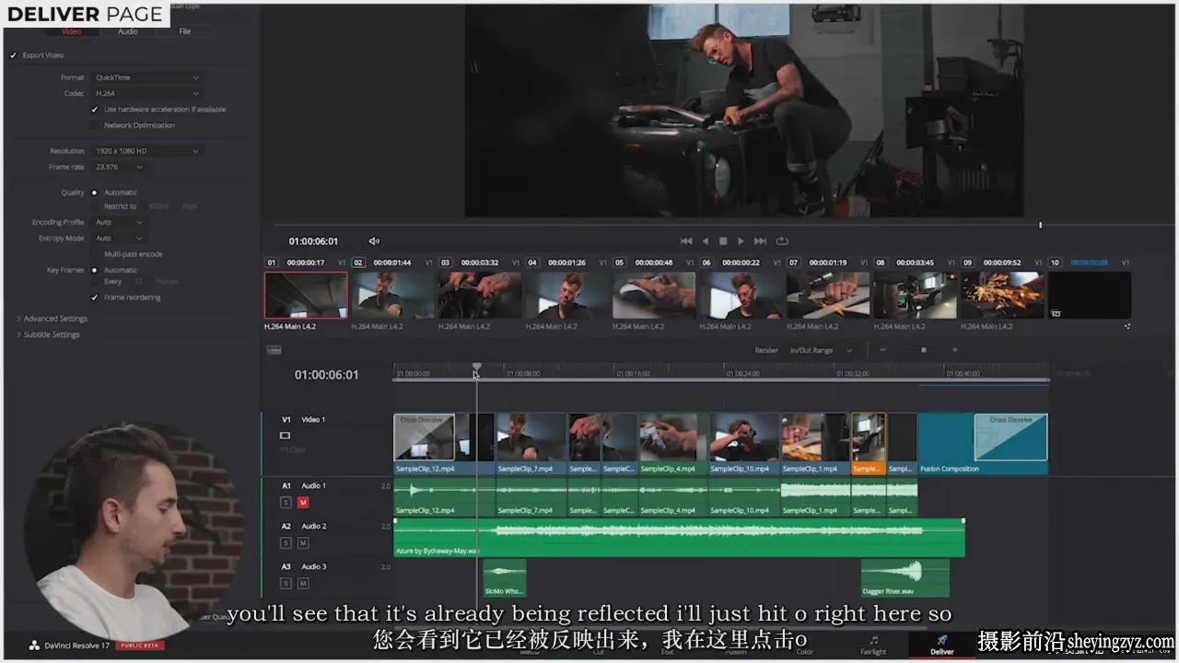Click the DaVinci Resolve 17 logo
The height and width of the screenshot is (663, 1179).
(34, 646)
